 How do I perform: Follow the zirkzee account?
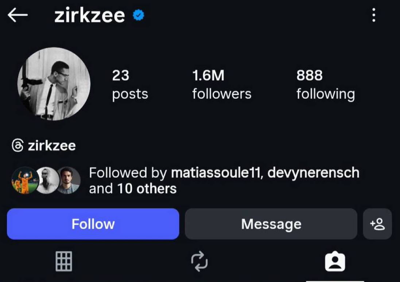pos(93,224)
